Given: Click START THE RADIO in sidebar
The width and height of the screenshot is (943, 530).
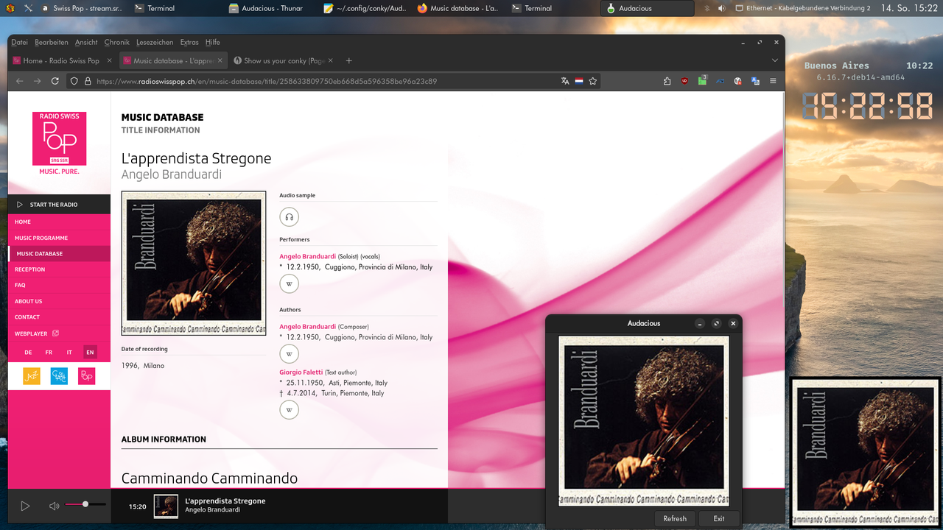Looking at the screenshot, I should [x=59, y=205].
